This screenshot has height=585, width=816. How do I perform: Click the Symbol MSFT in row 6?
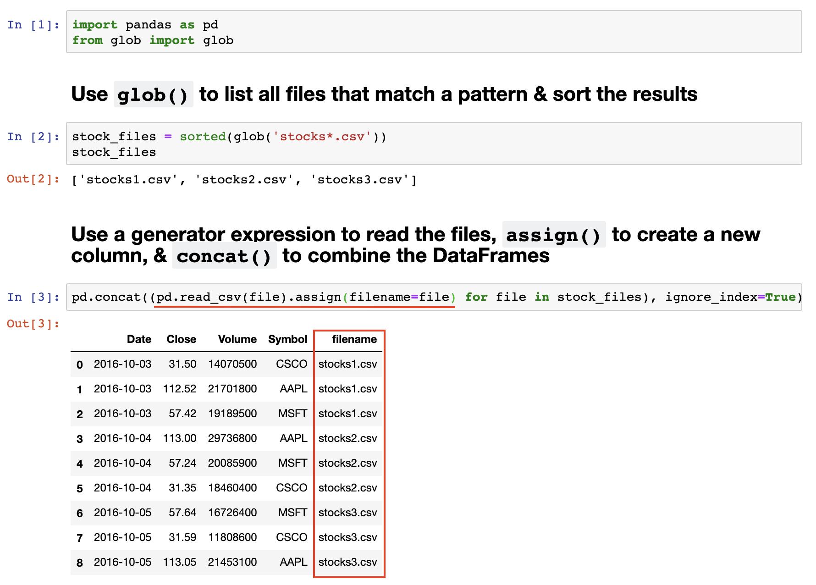[292, 513]
